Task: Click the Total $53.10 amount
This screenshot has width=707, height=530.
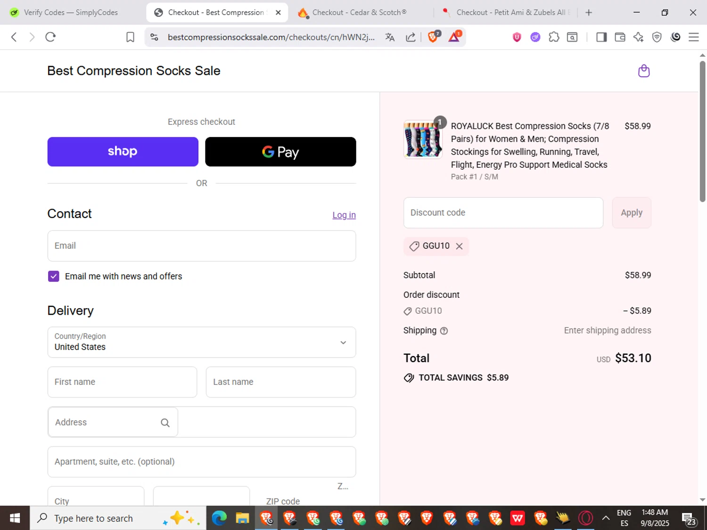Action: 633,359
